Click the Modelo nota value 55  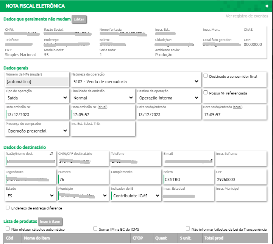pyautogui.click(x=46, y=55)
